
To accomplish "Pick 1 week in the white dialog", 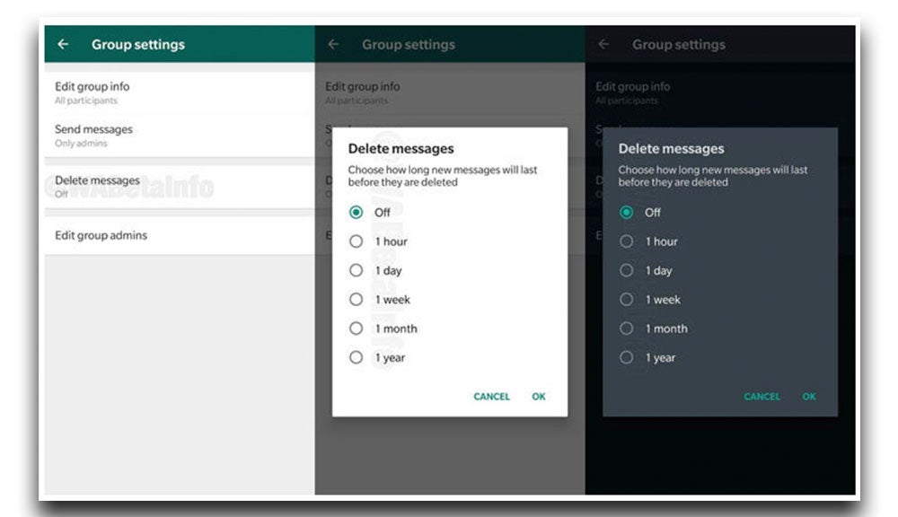I will (x=357, y=300).
